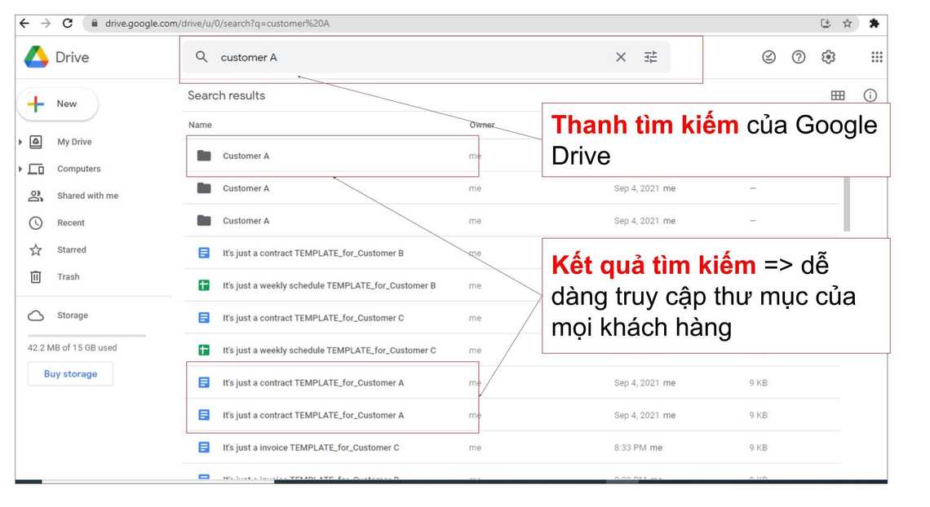Expand the My Drive tree arrow
The image size is (930, 507).
pyautogui.click(x=20, y=142)
